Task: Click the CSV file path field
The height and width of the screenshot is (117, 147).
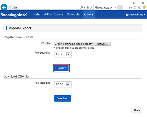Action: [74, 44]
